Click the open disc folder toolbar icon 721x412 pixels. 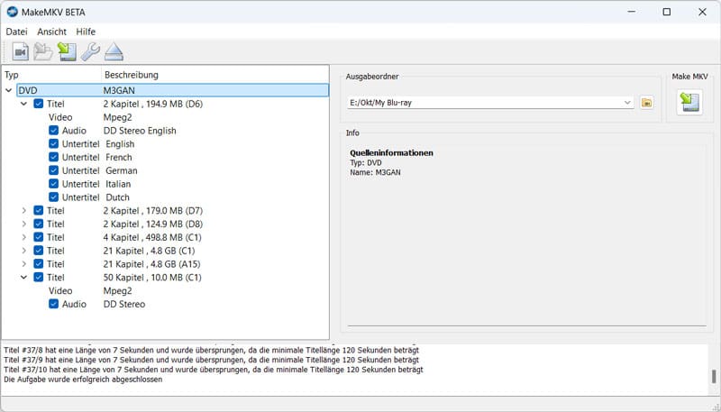(x=42, y=51)
